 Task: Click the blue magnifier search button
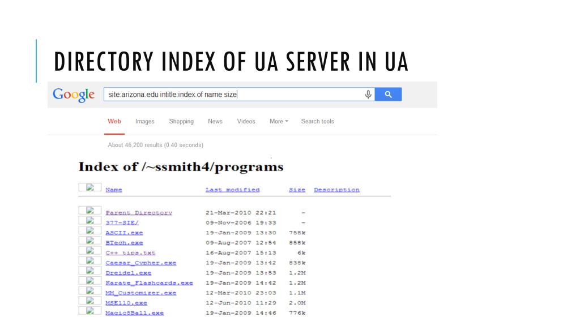[388, 95]
